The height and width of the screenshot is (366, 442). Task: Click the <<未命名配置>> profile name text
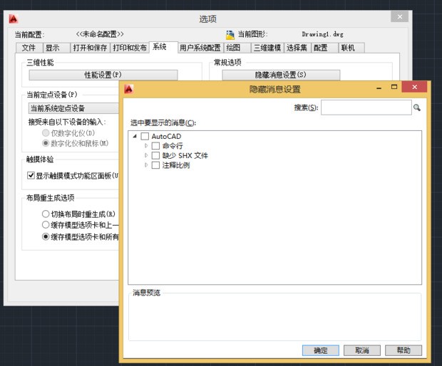pyautogui.click(x=100, y=34)
